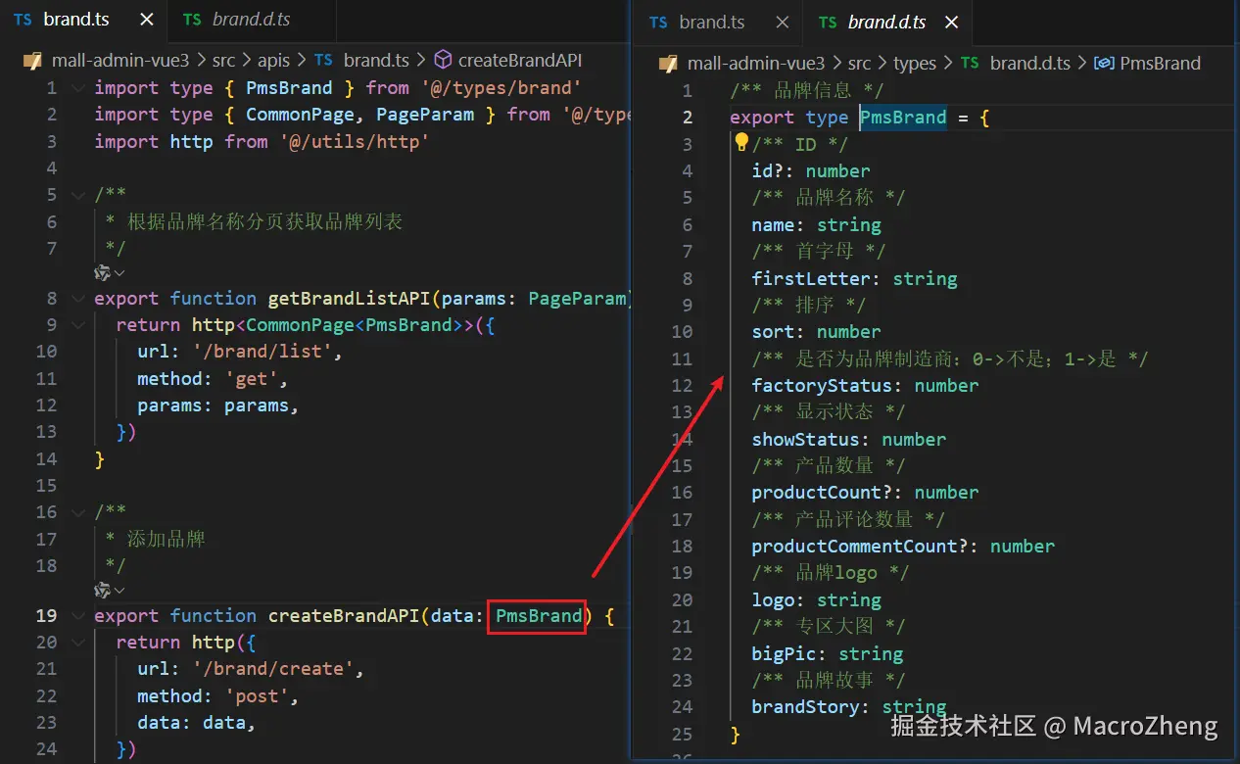Image resolution: width=1240 pixels, height=764 pixels.
Task: Close brand.ts tab in left editor group
Action: tap(147, 20)
